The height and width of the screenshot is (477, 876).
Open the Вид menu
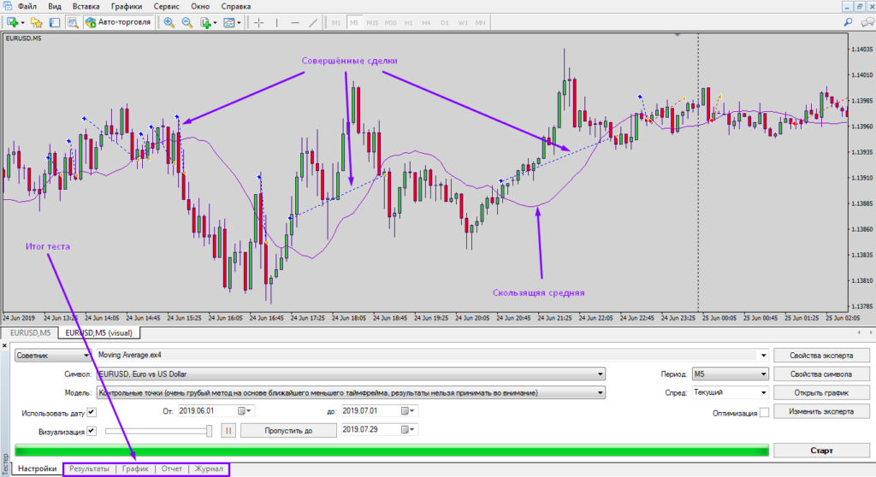(55, 7)
